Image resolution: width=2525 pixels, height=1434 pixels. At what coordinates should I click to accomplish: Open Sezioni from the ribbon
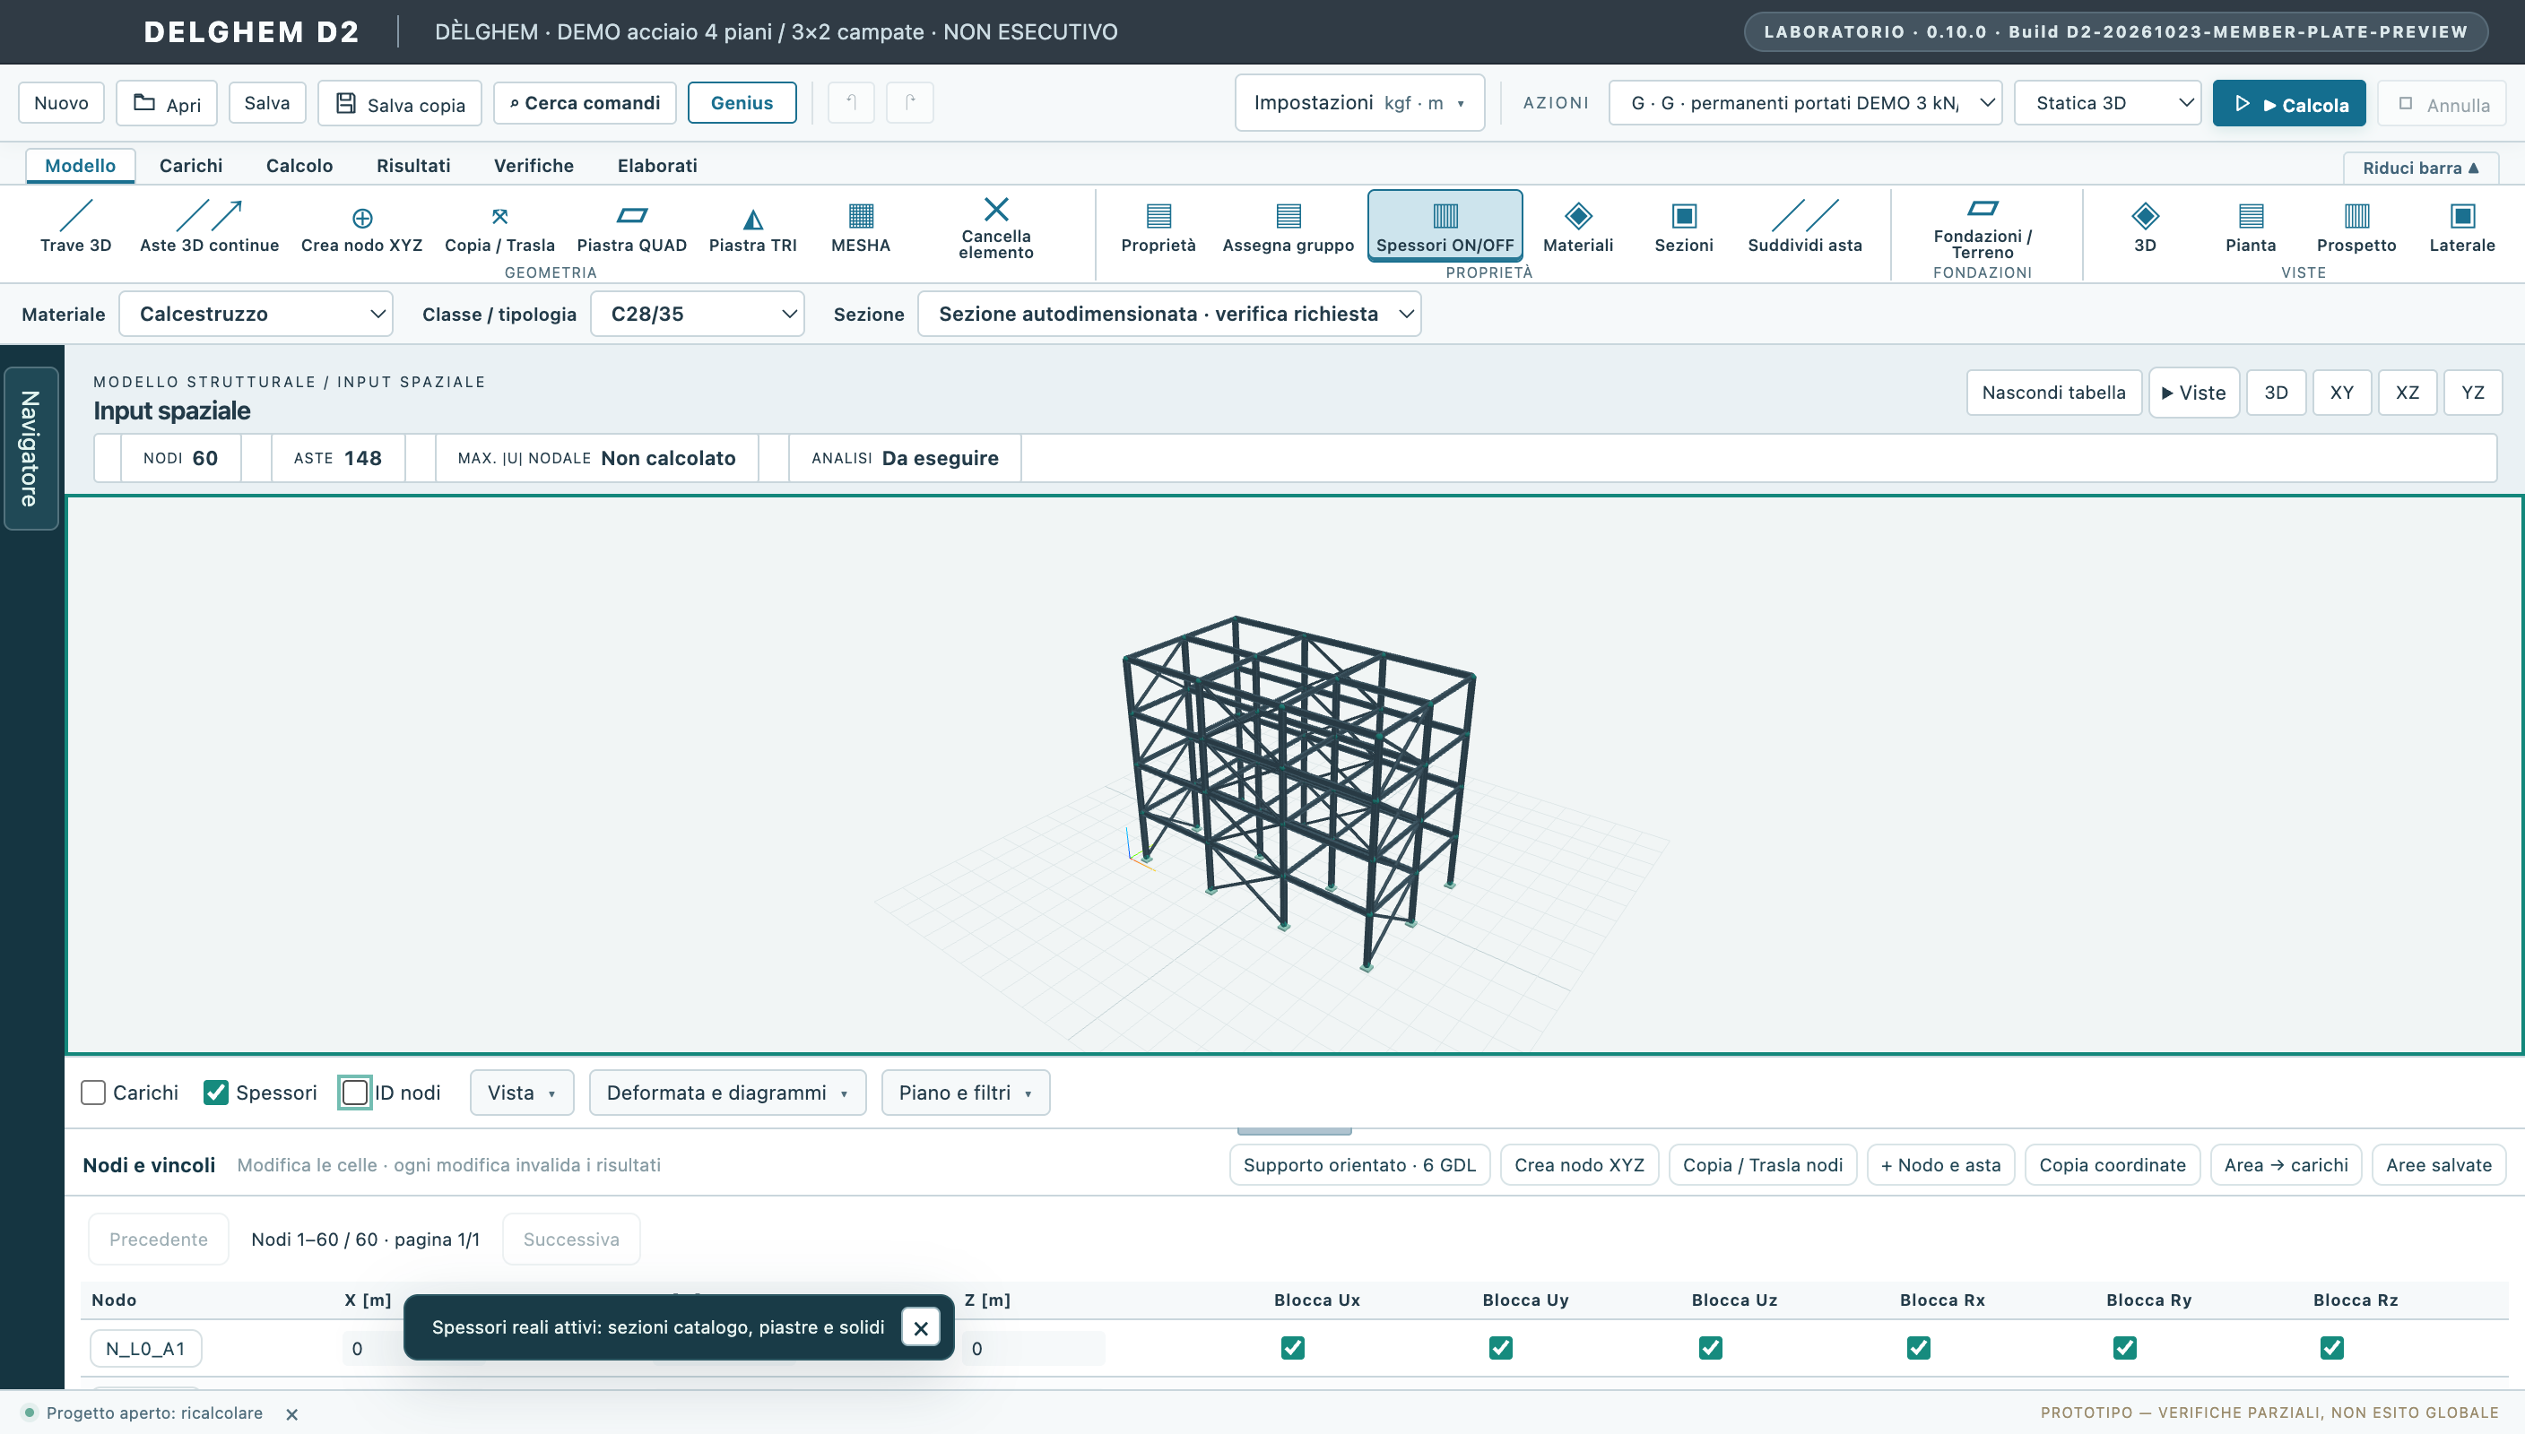click(1684, 228)
